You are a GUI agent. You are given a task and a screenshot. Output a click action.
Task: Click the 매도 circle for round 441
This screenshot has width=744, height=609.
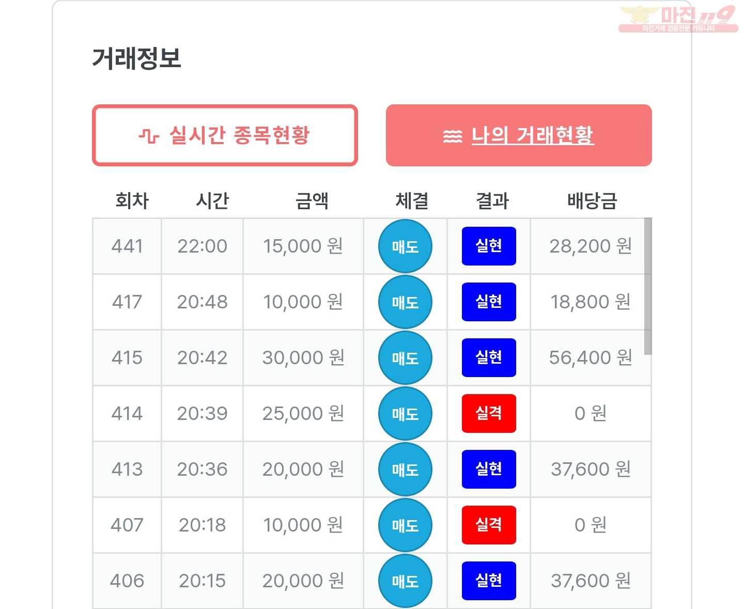click(405, 246)
